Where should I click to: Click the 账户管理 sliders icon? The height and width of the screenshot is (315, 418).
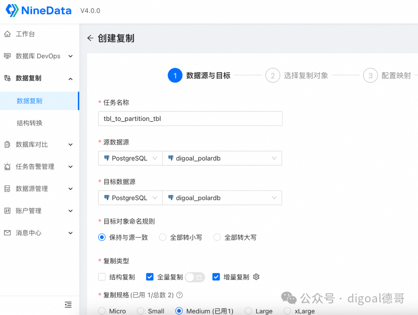point(7,211)
